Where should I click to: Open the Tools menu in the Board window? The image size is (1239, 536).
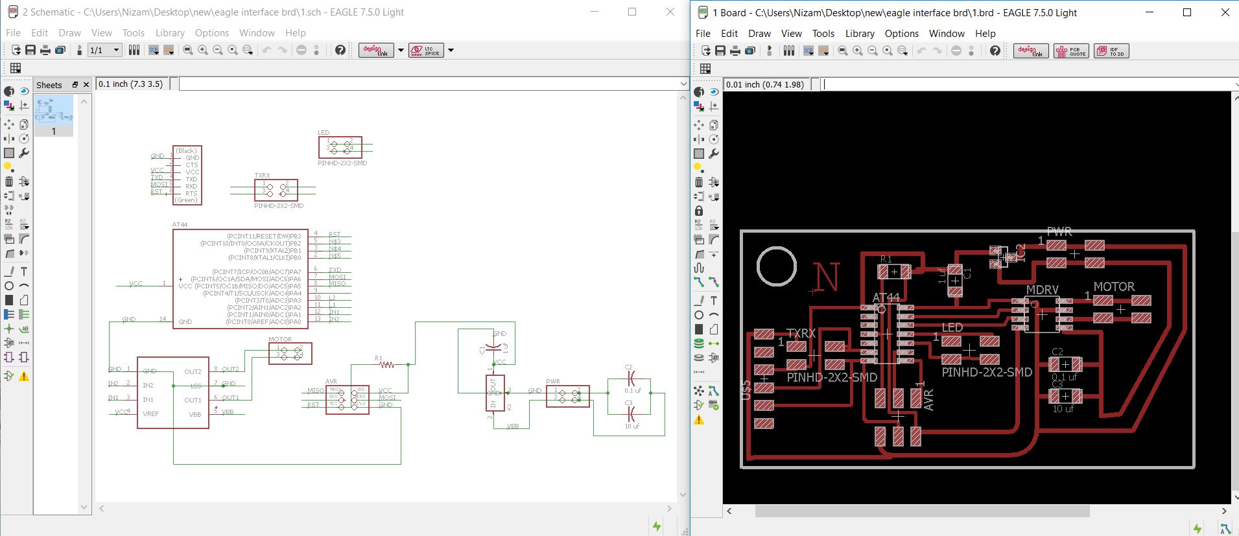(823, 33)
